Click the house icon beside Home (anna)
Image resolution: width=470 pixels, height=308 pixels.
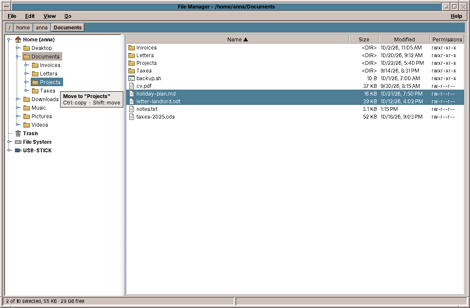click(x=18, y=40)
